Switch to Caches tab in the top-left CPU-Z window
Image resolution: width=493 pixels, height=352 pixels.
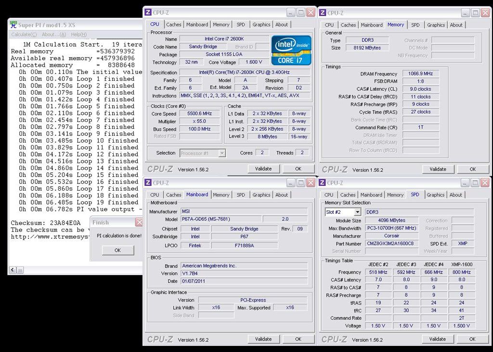[174, 24]
